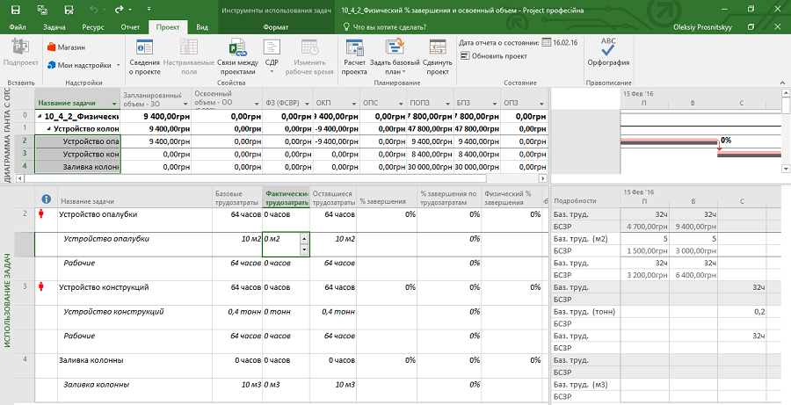The width and height of the screenshot is (791, 405).
Task: Open Links Between Projects (Связи между проектами)
Action: tap(237, 57)
